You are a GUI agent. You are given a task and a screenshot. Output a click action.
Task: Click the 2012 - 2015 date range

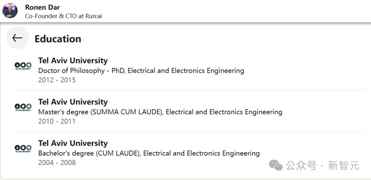[57, 80]
